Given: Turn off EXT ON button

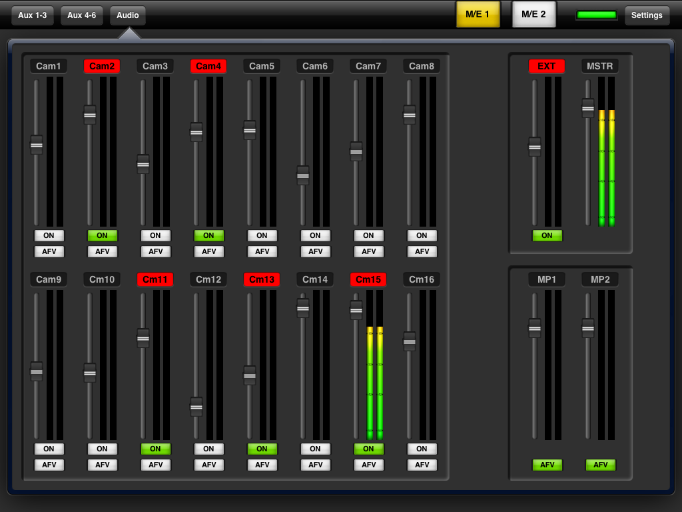Looking at the screenshot, I should (547, 235).
